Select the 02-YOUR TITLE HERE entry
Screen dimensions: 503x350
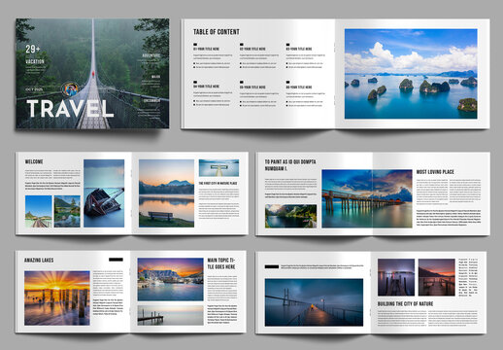click(x=252, y=49)
